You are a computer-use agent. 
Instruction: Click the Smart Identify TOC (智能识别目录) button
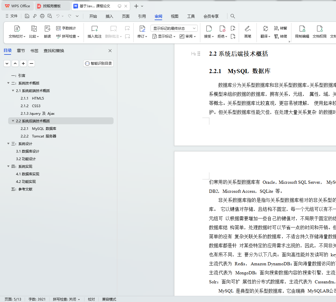(x=98, y=63)
